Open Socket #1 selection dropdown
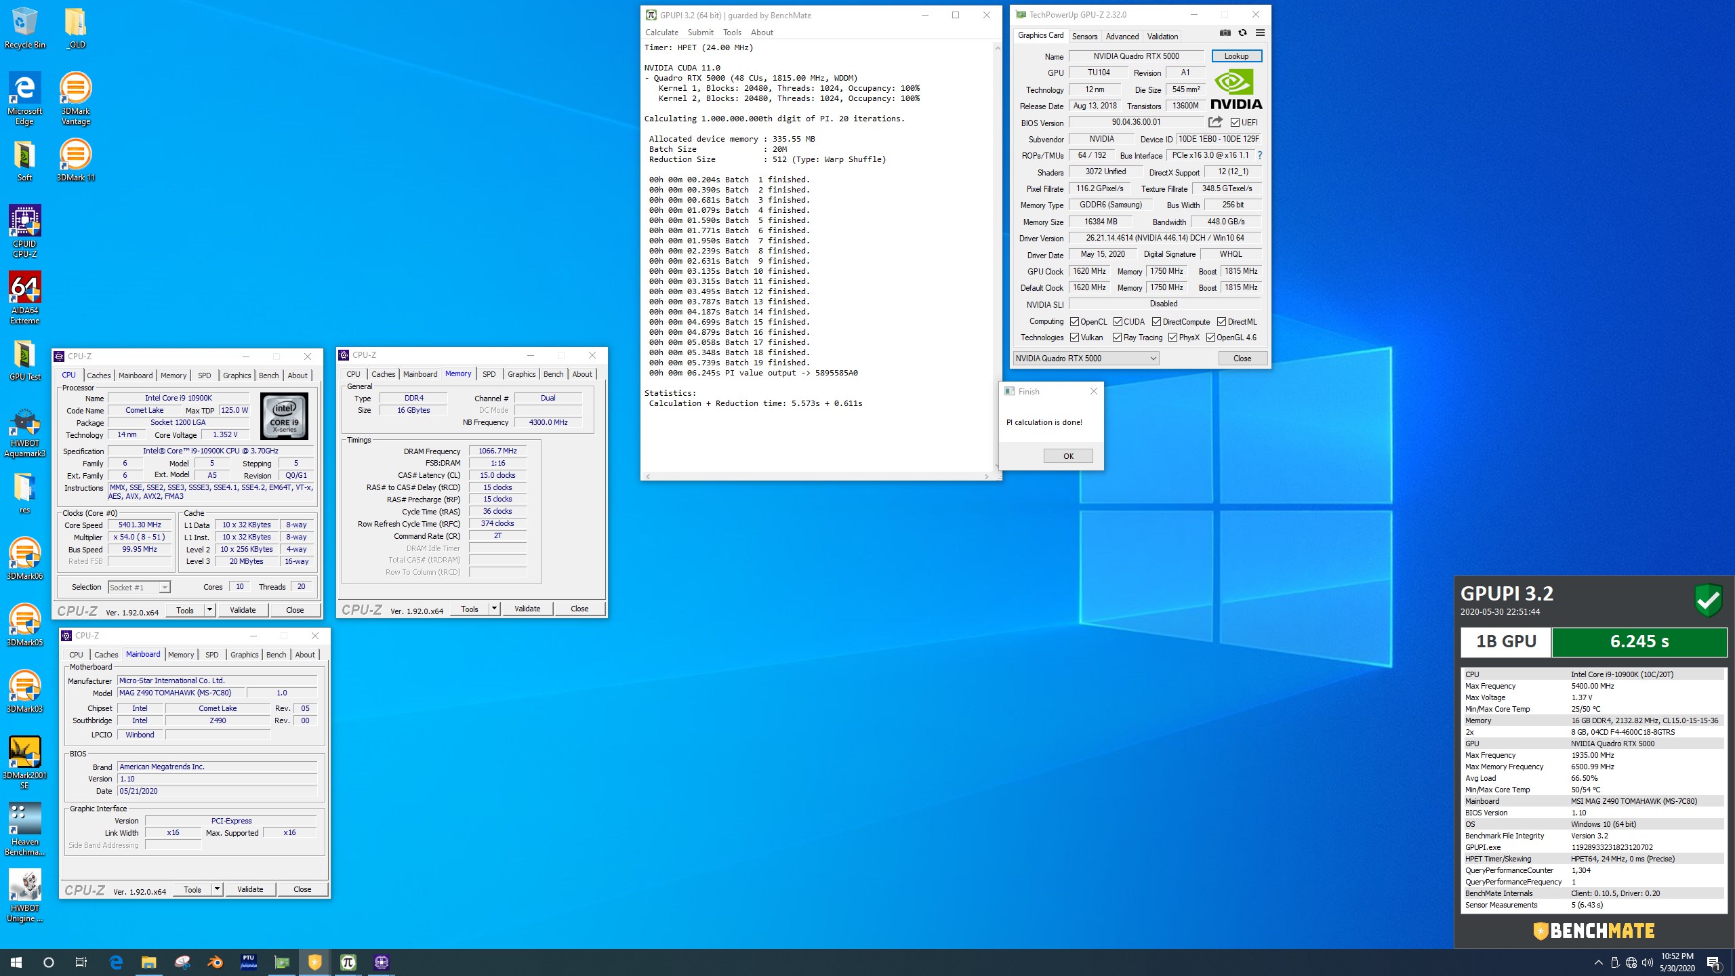This screenshot has height=976, width=1735. pos(139,588)
